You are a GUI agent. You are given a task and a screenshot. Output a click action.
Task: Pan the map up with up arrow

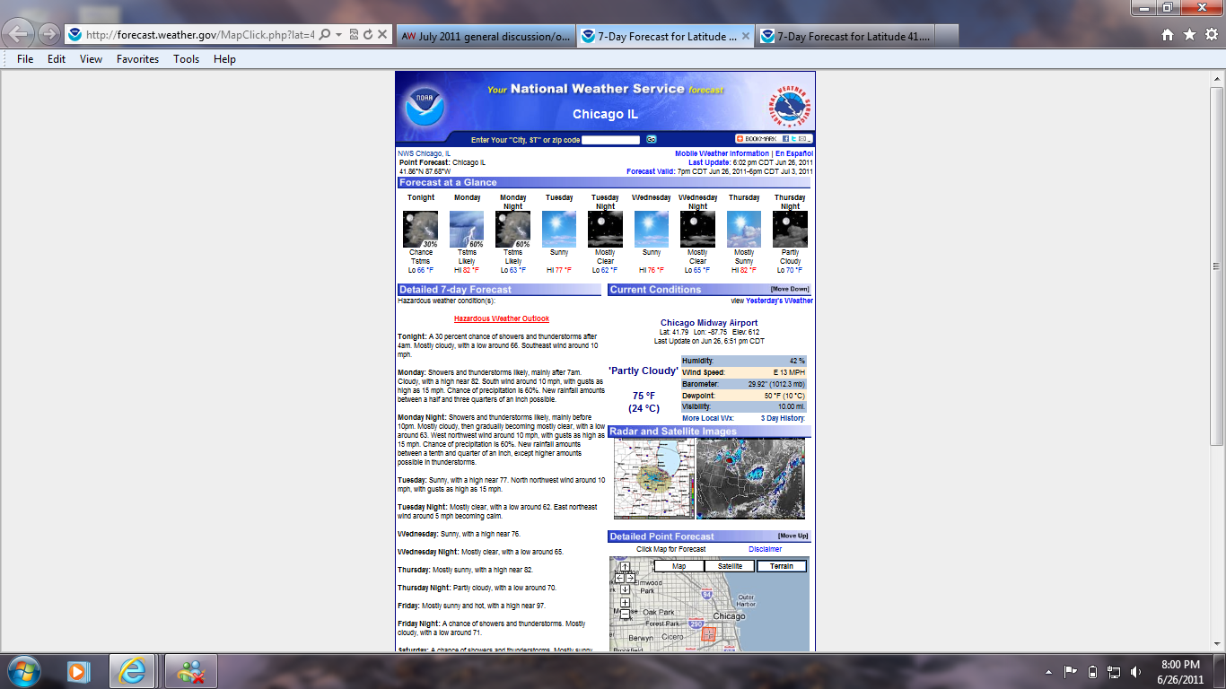(x=625, y=567)
